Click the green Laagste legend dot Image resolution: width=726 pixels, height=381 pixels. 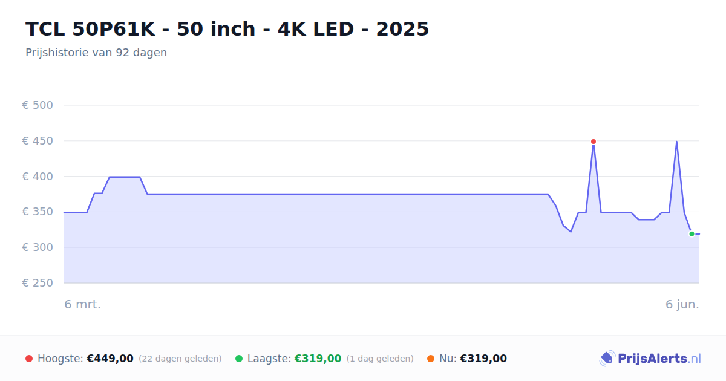(239, 359)
